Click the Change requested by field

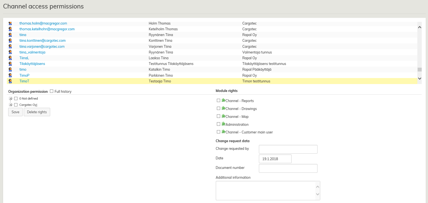coord(288,149)
